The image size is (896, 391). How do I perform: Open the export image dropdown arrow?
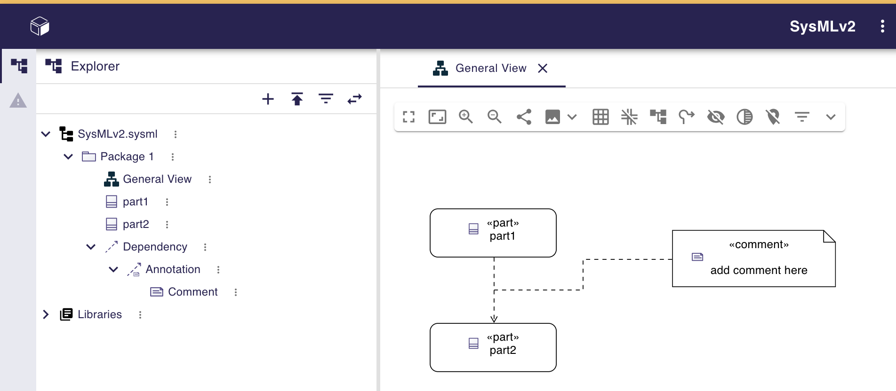coord(572,117)
